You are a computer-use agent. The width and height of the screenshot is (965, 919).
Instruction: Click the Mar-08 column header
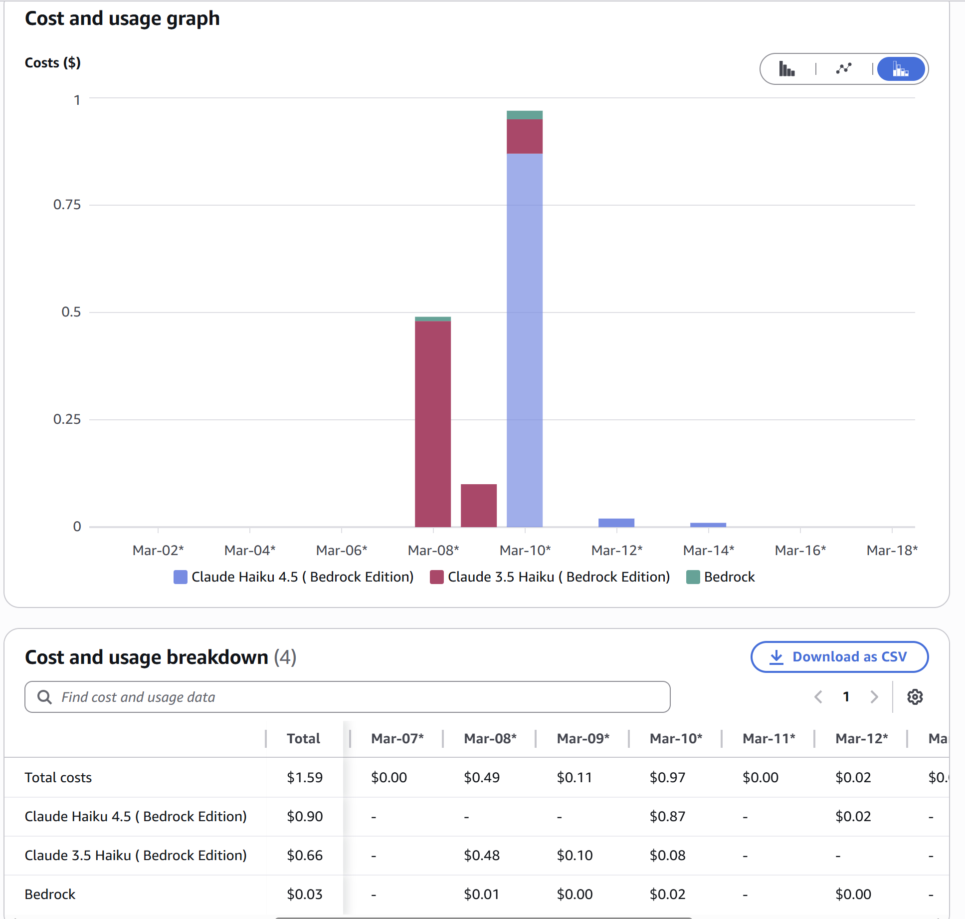(x=490, y=738)
